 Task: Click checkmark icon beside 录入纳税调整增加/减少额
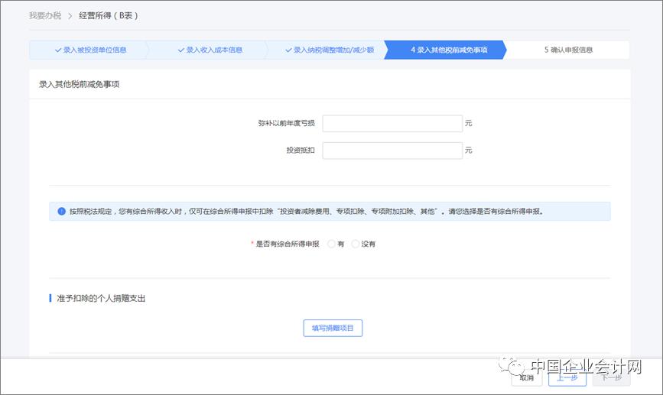(x=288, y=50)
